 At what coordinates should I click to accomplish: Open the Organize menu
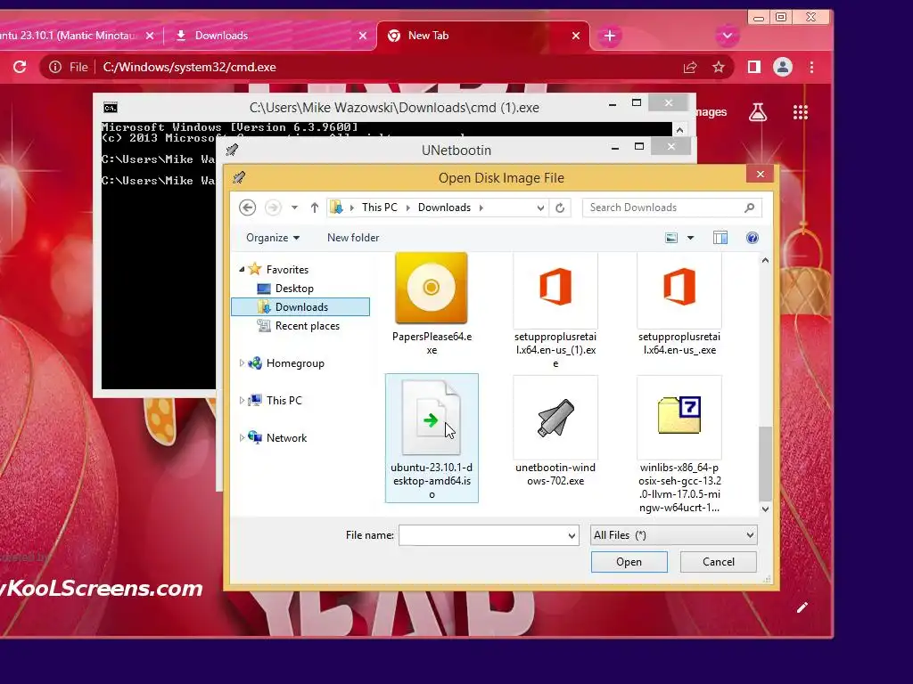273,238
